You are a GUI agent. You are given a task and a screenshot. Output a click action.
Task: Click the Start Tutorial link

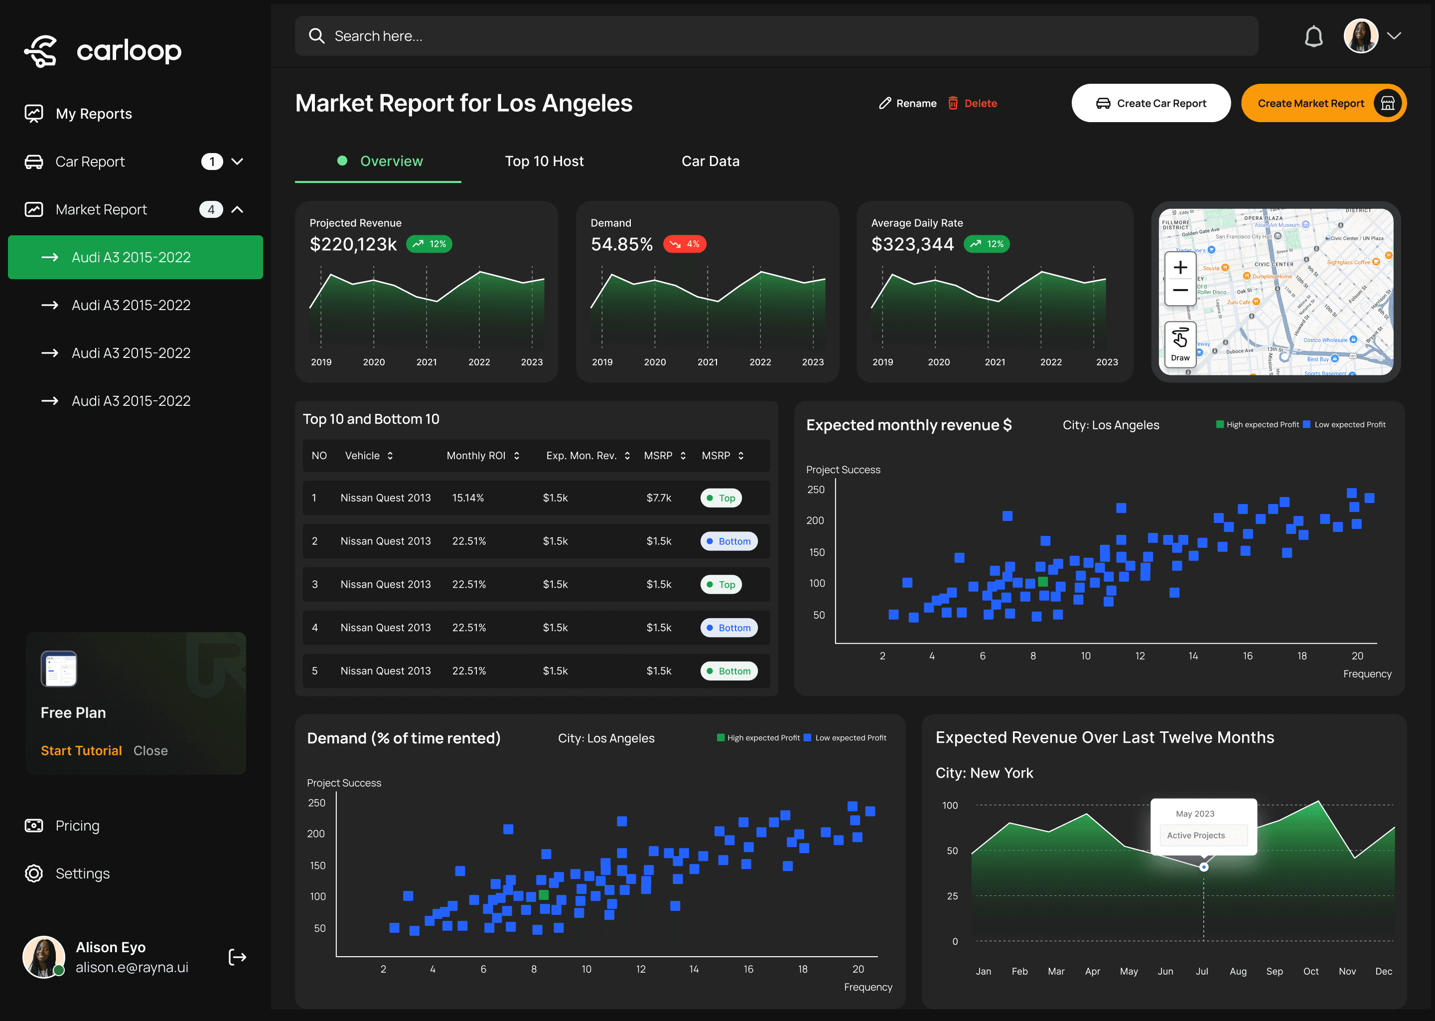(x=81, y=751)
